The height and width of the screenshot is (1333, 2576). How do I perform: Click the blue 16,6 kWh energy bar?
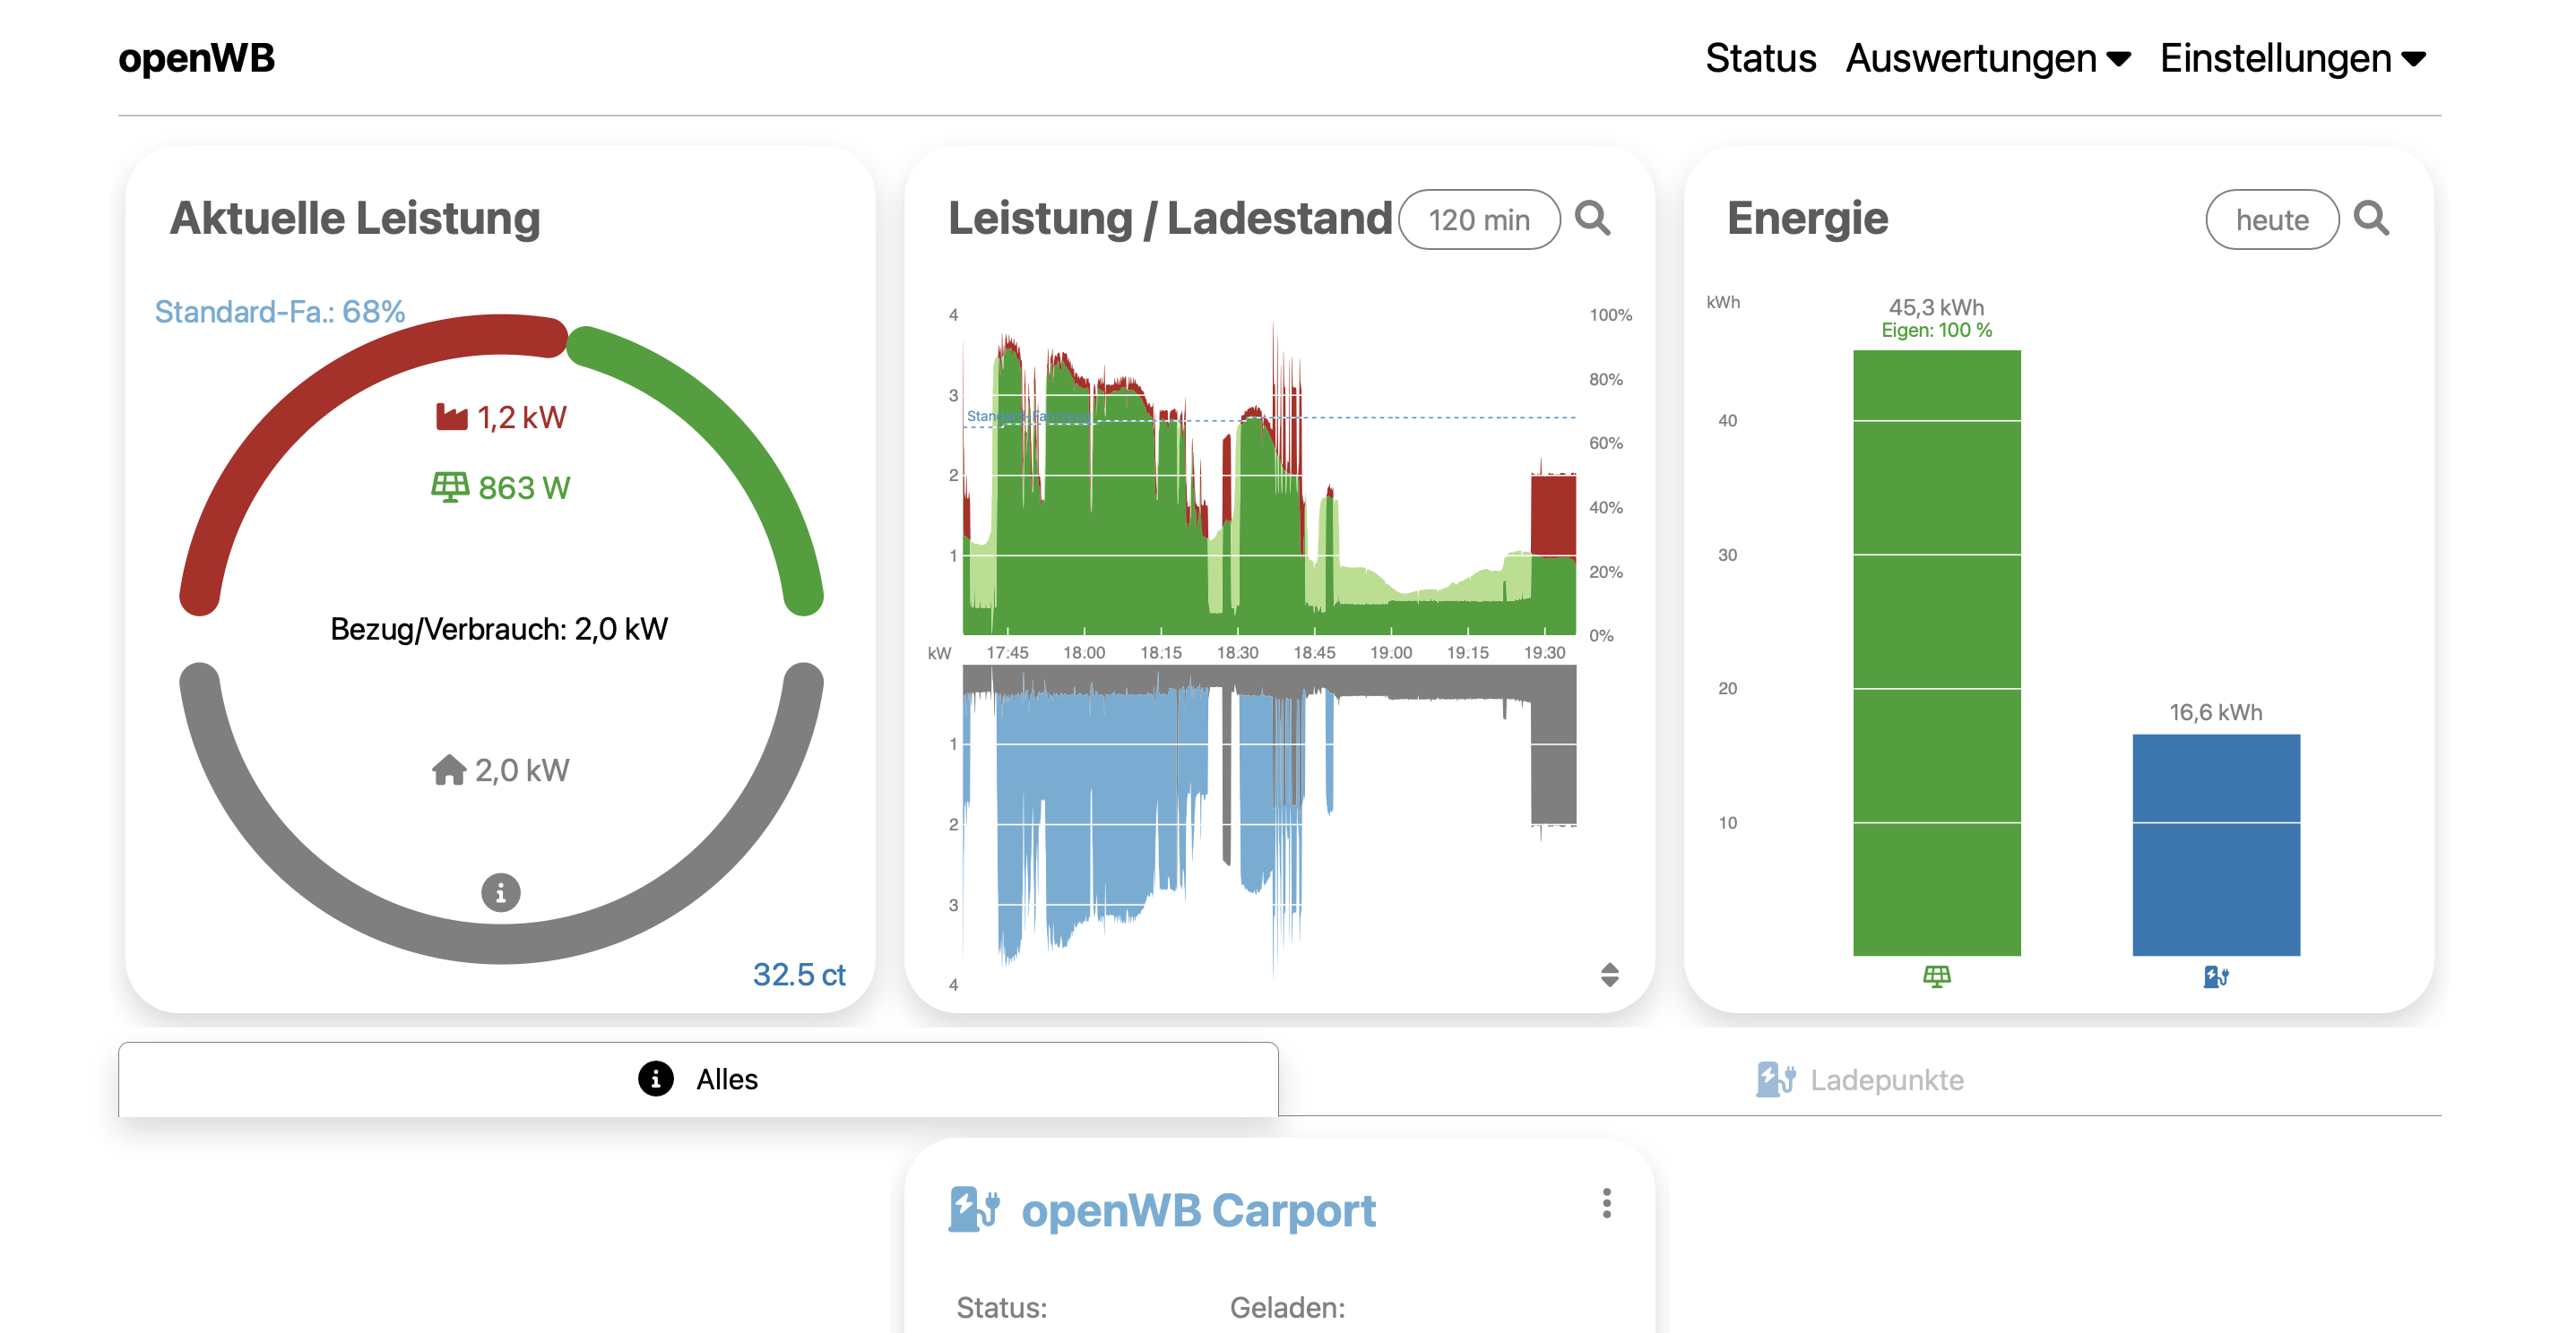[2215, 845]
